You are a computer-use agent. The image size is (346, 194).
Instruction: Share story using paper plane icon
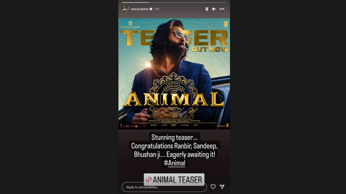[222, 187]
